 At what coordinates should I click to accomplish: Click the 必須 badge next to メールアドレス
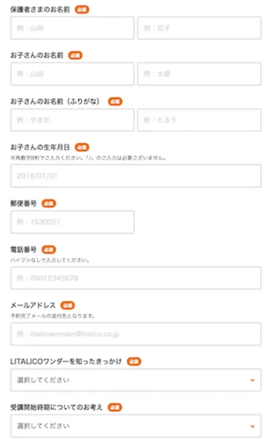(68, 305)
